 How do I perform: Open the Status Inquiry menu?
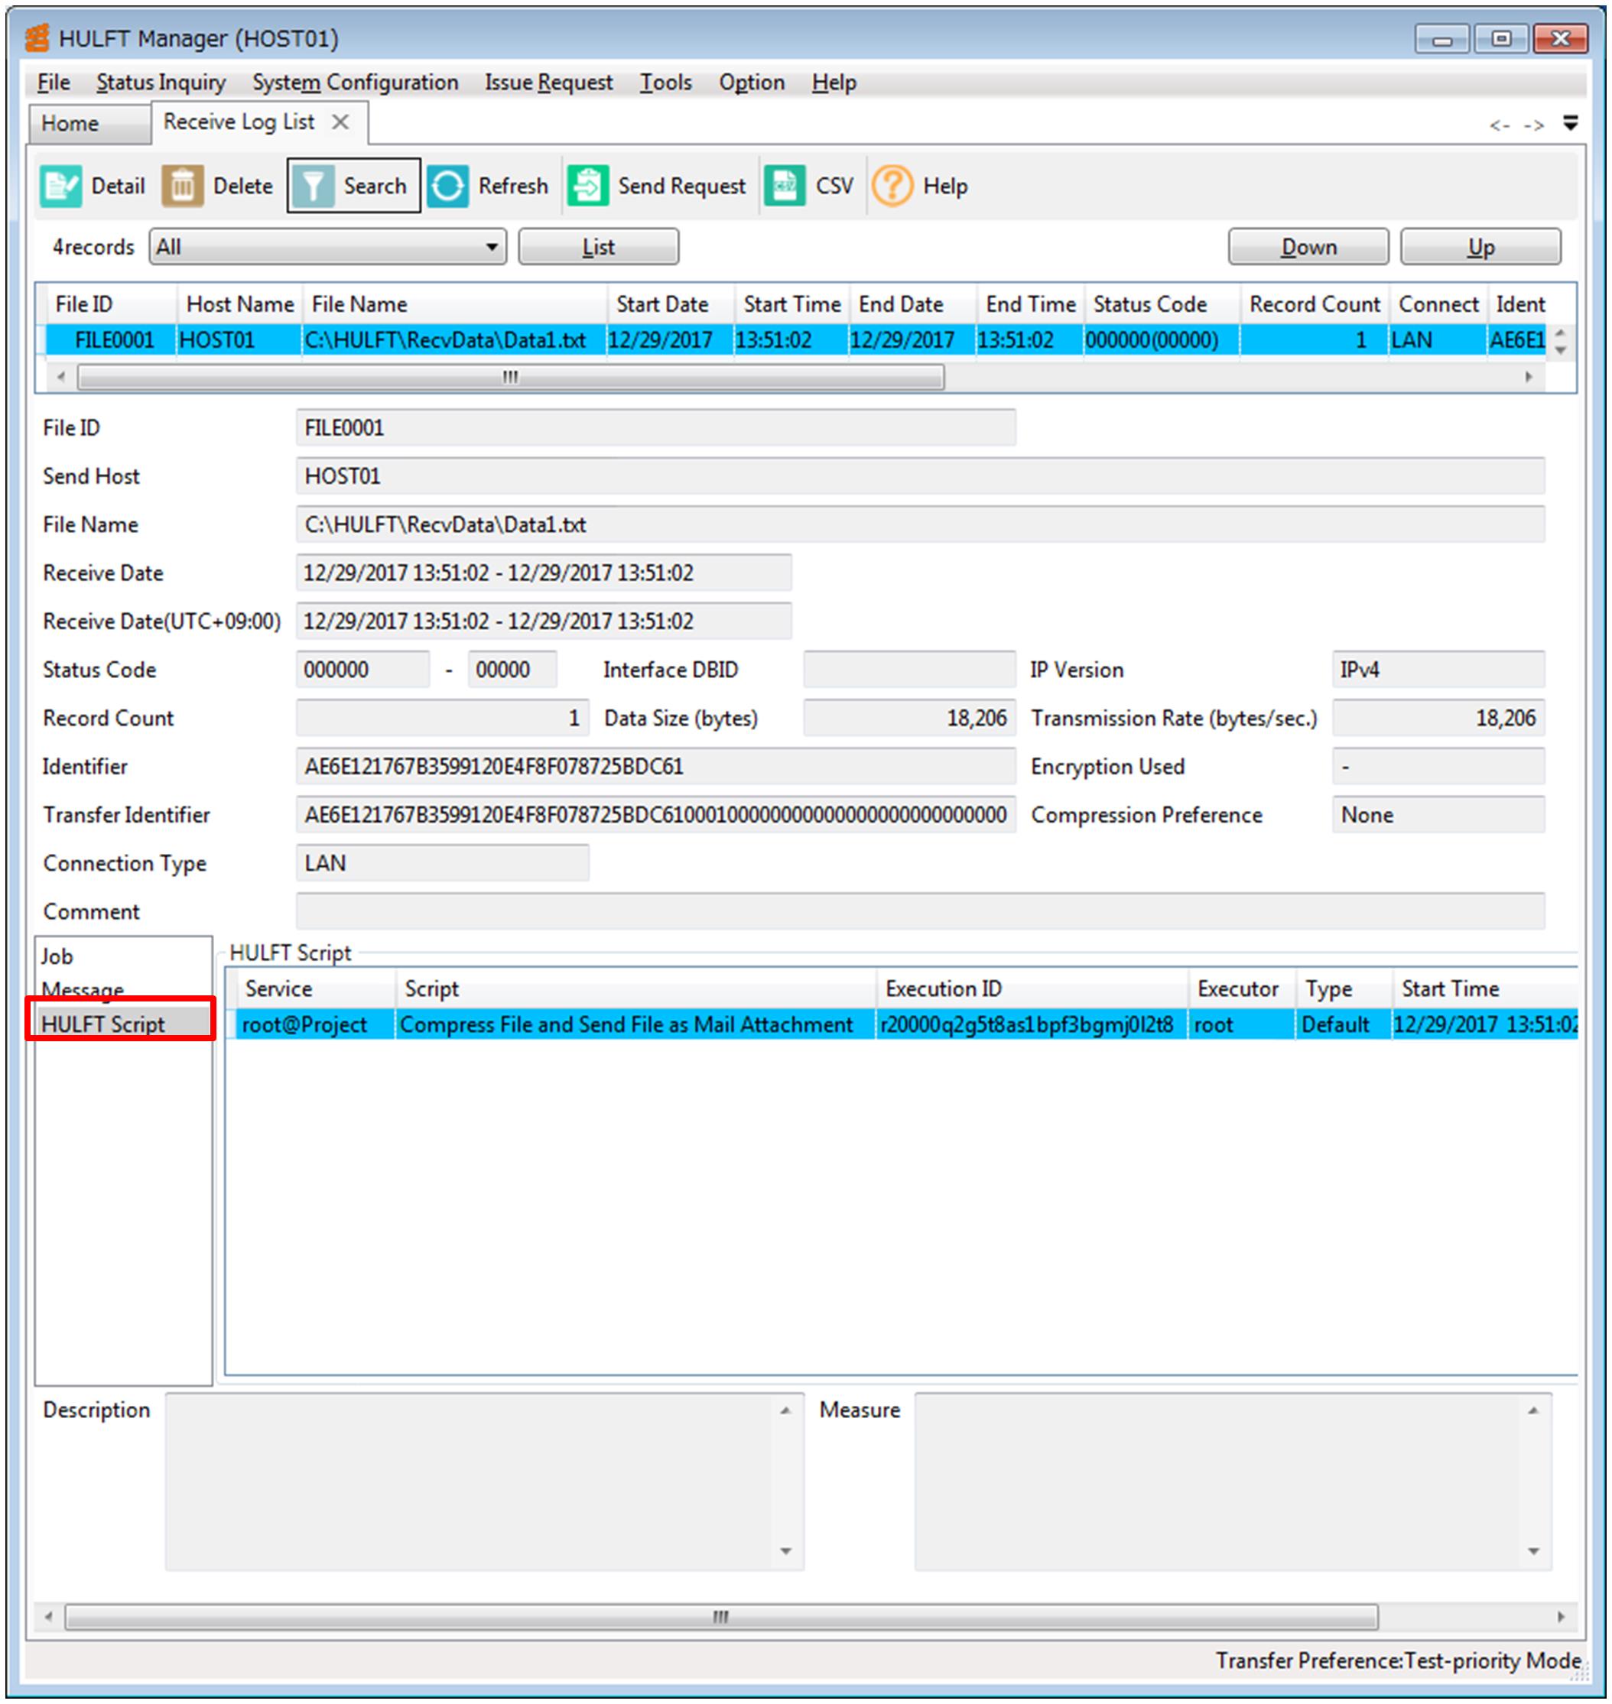[161, 83]
